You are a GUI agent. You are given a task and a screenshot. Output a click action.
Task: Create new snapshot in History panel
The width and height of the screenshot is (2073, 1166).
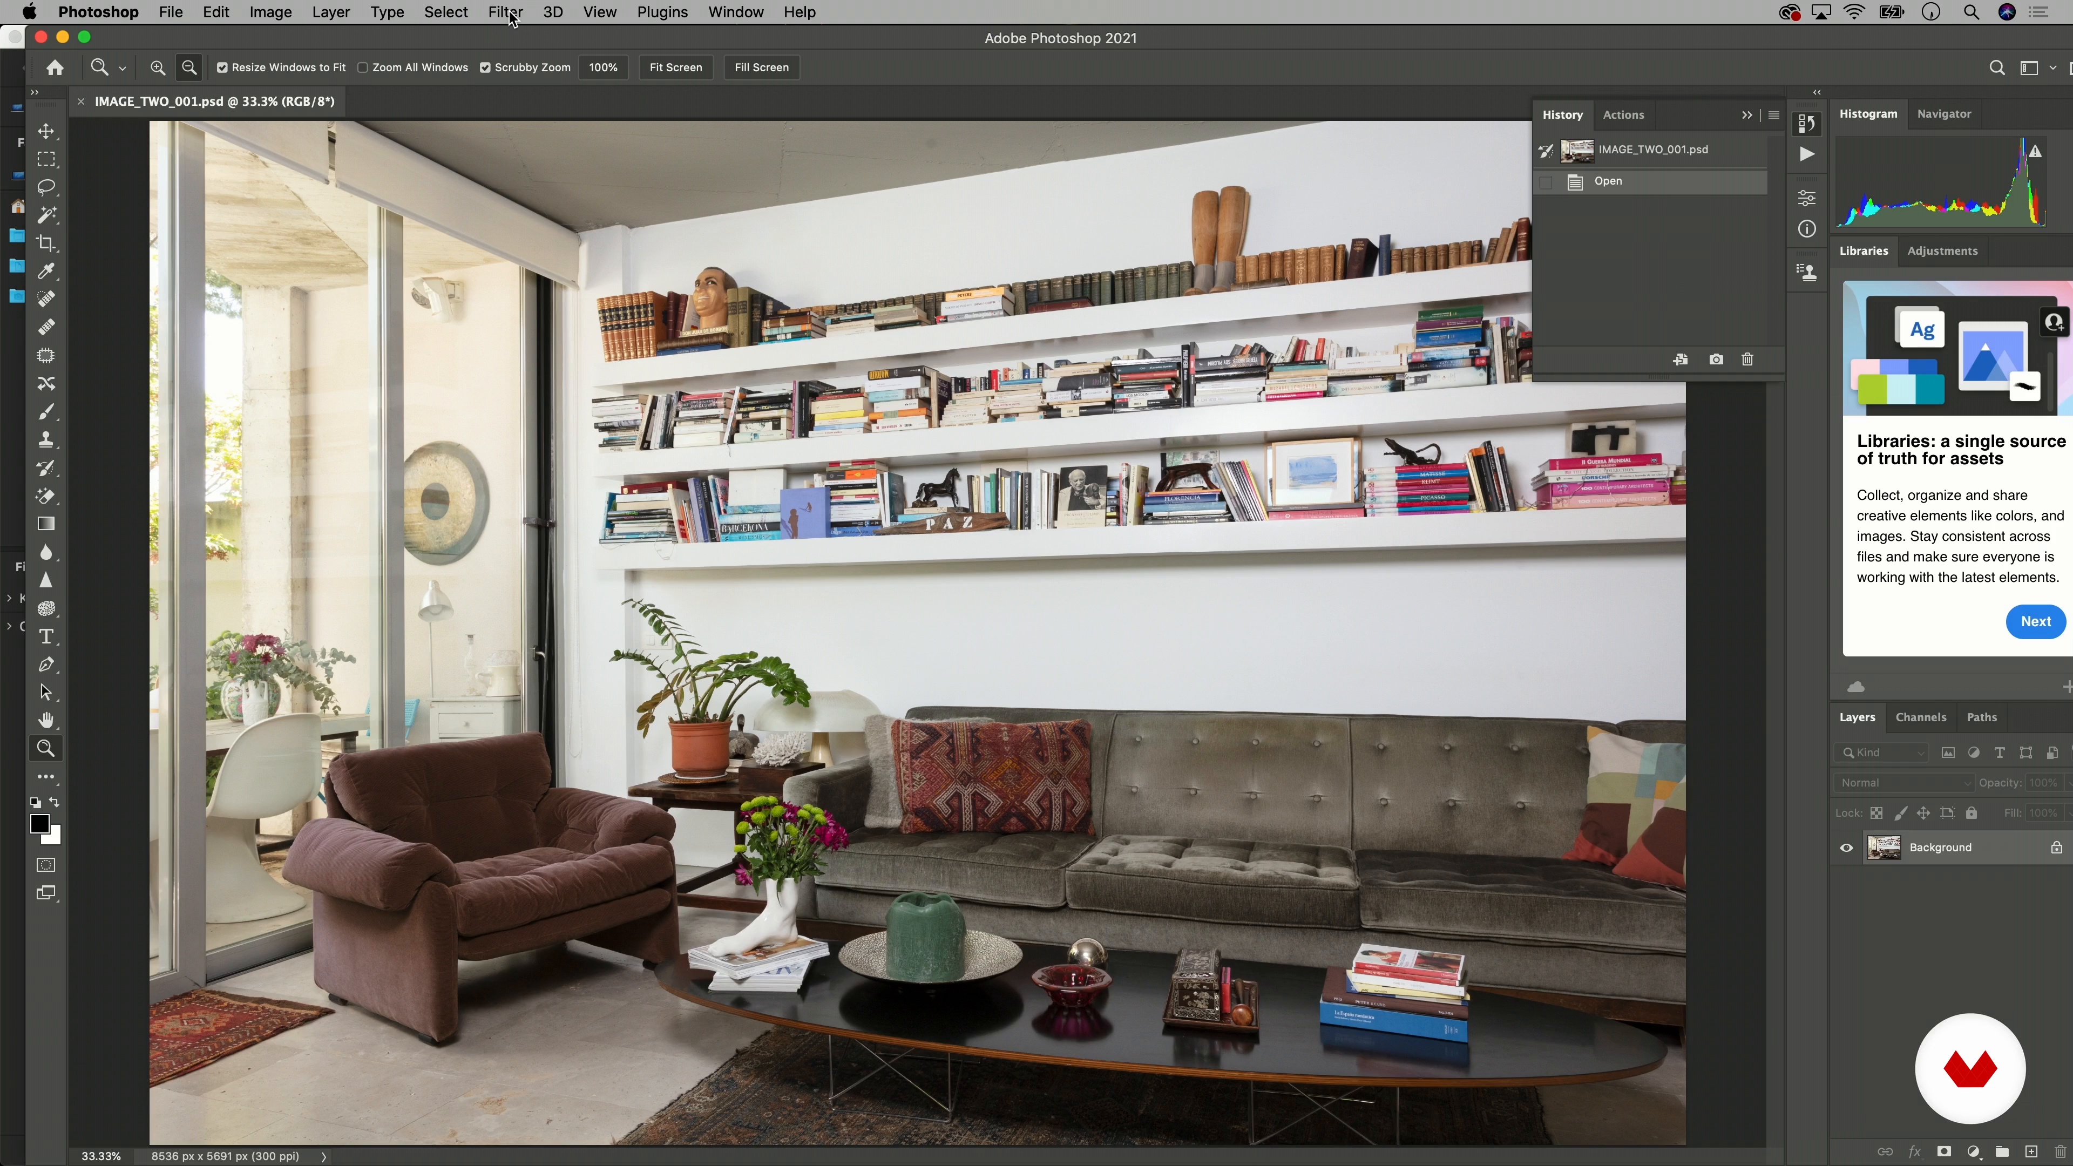click(x=1716, y=360)
